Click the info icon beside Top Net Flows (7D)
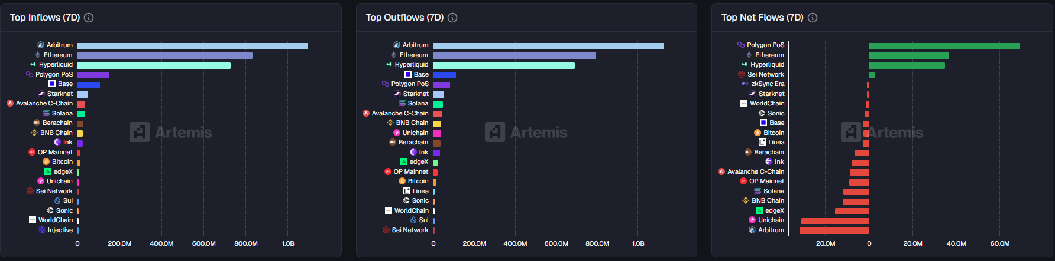Image resolution: width=1055 pixels, height=261 pixels. [813, 18]
